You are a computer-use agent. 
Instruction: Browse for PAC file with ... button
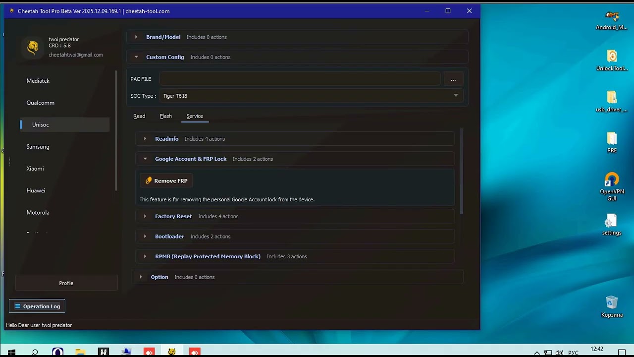(x=453, y=79)
